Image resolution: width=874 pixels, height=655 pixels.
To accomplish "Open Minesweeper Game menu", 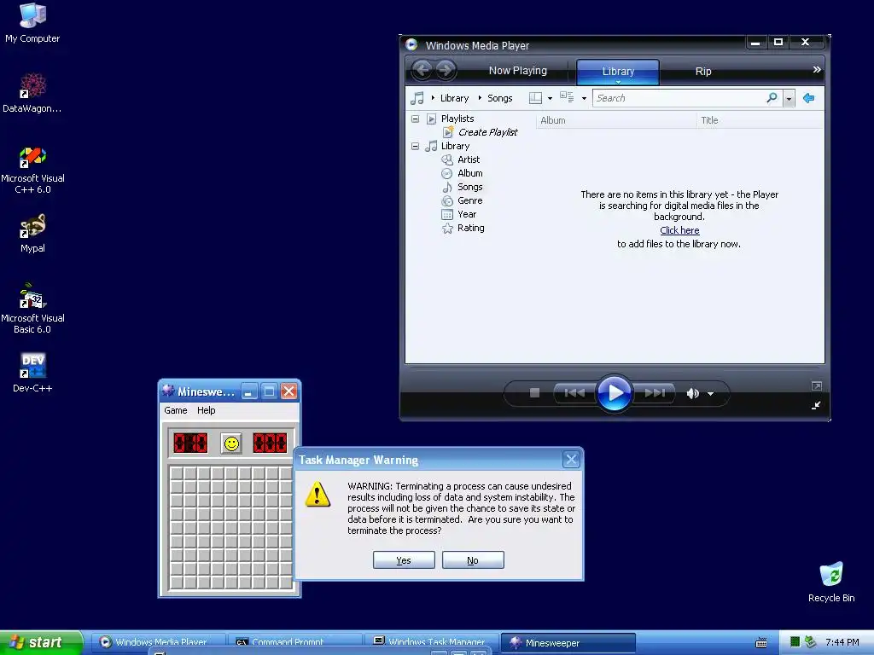I will pos(176,410).
